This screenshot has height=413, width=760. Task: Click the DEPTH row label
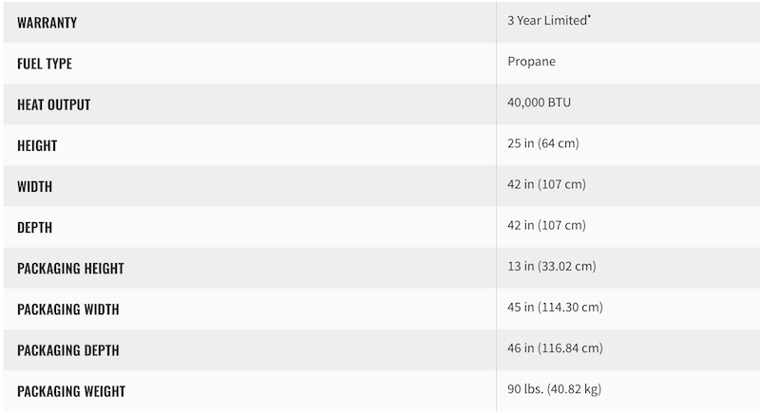click(x=34, y=228)
